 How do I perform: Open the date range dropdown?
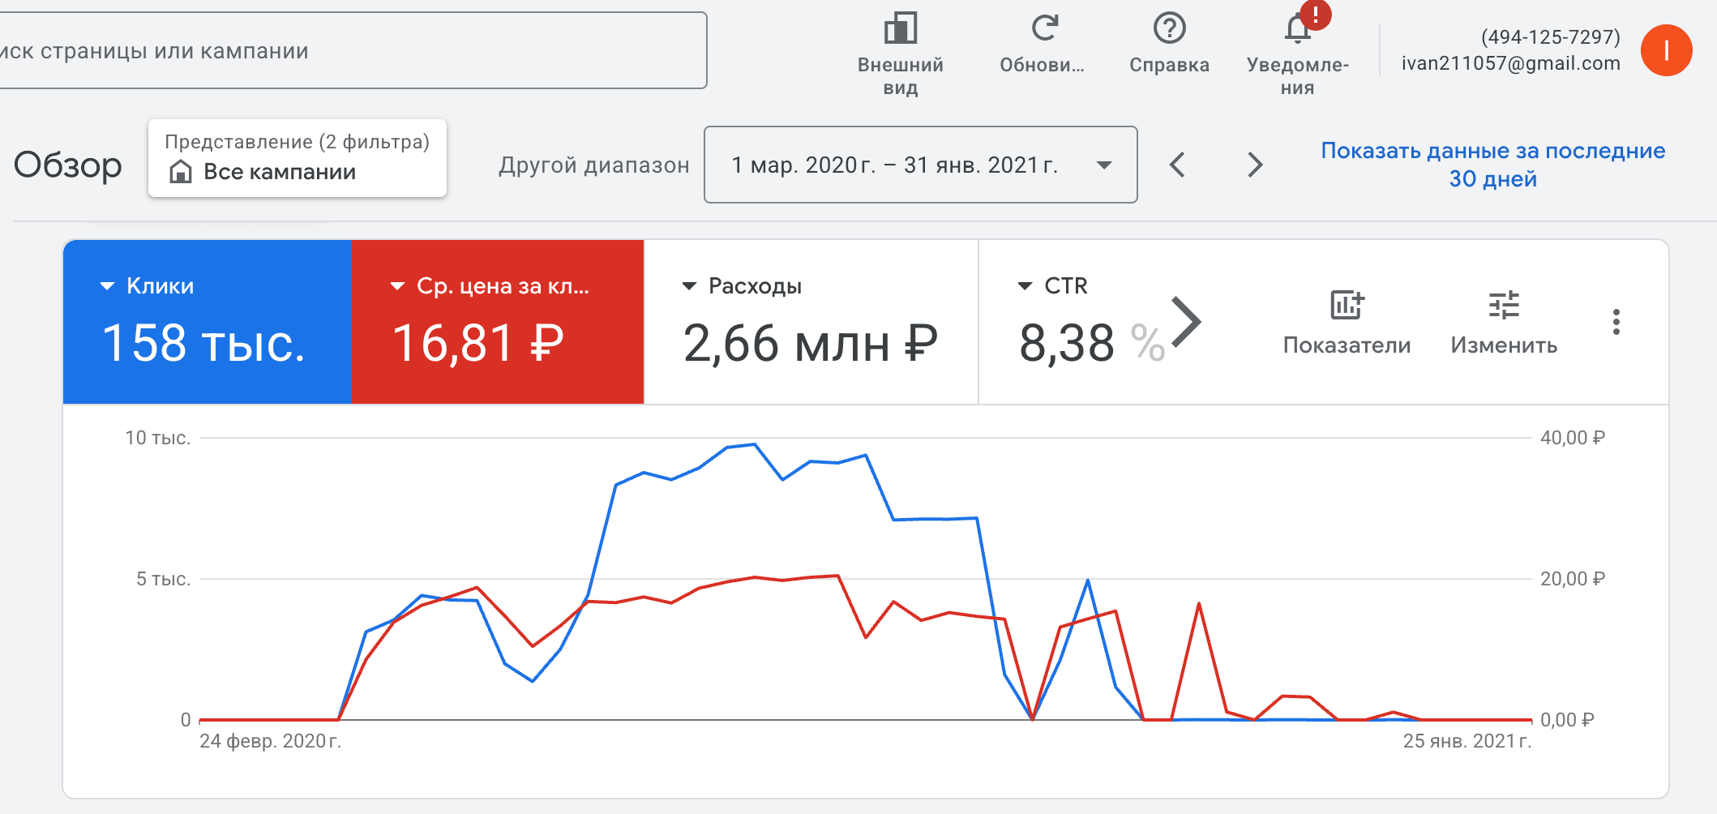(920, 165)
